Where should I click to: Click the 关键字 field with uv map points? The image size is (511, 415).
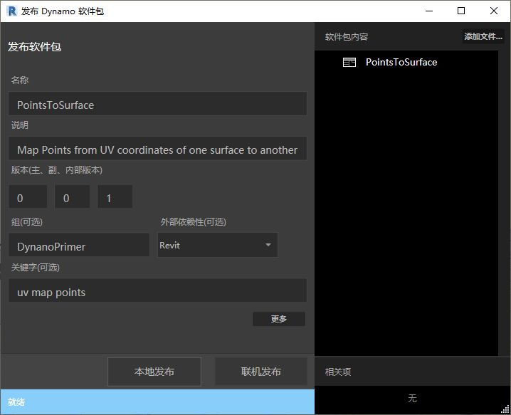[x=157, y=292]
